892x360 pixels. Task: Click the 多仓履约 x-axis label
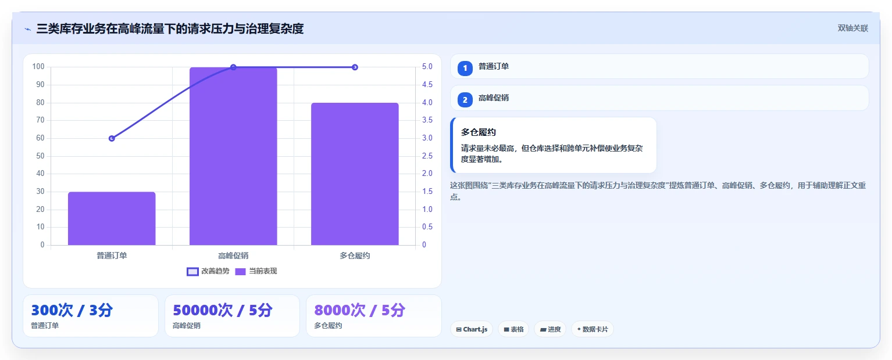tap(355, 255)
